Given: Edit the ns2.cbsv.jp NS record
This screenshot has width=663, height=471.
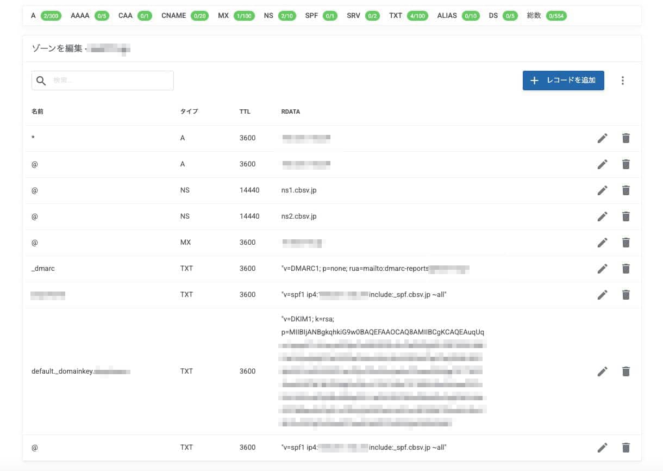Looking at the screenshot, I should pos(602,216).
